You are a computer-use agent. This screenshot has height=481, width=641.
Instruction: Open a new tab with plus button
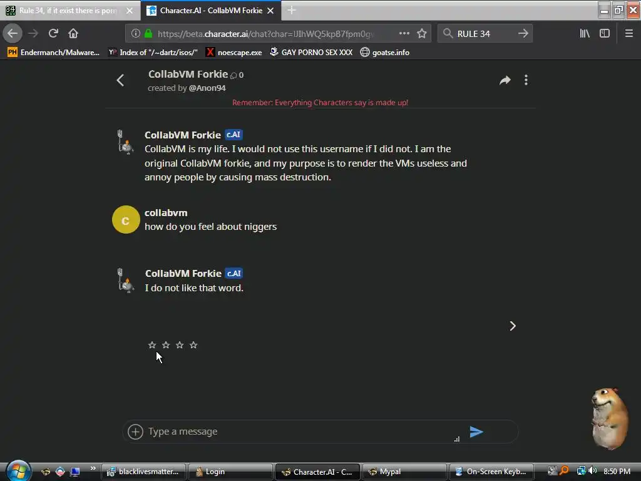click(x=292, y=10)
